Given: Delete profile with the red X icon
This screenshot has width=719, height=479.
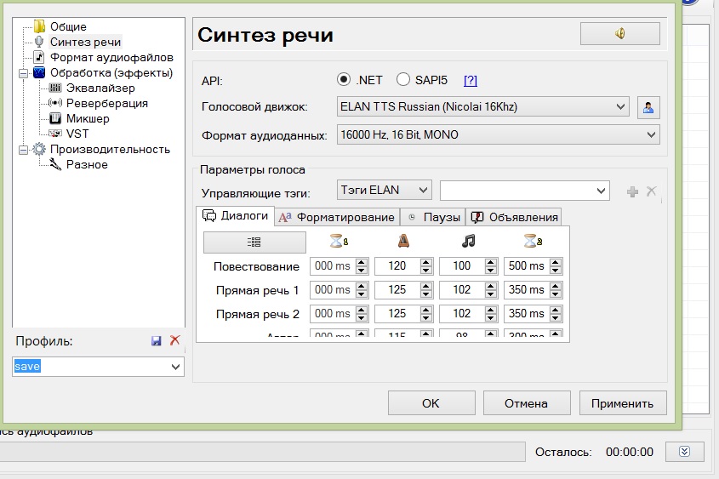Looking at the screenshot, I should (x=175, y=340).
